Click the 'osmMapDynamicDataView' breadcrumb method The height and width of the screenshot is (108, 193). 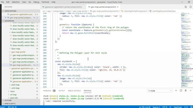(164, 11)
